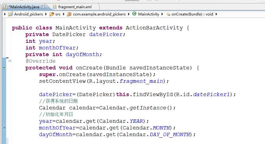Click the method icon for onCreate(Bundle)

[168, 15]
